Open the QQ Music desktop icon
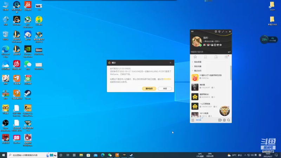Viewport: 281px width, 158px height. point(39,21)
